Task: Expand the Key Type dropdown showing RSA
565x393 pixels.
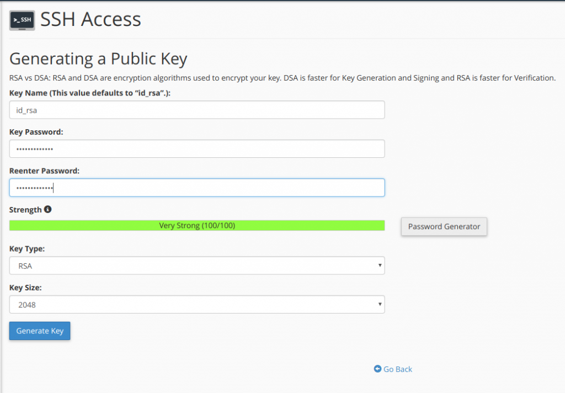Action: coord(197,265)
